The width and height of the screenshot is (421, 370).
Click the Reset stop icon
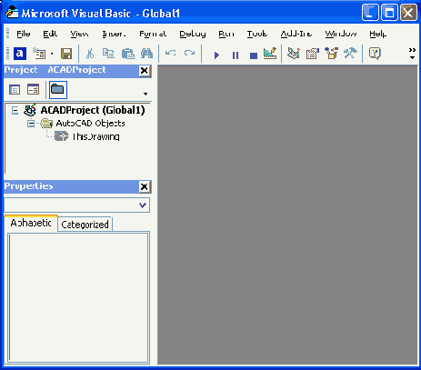[x=254, y=55]
